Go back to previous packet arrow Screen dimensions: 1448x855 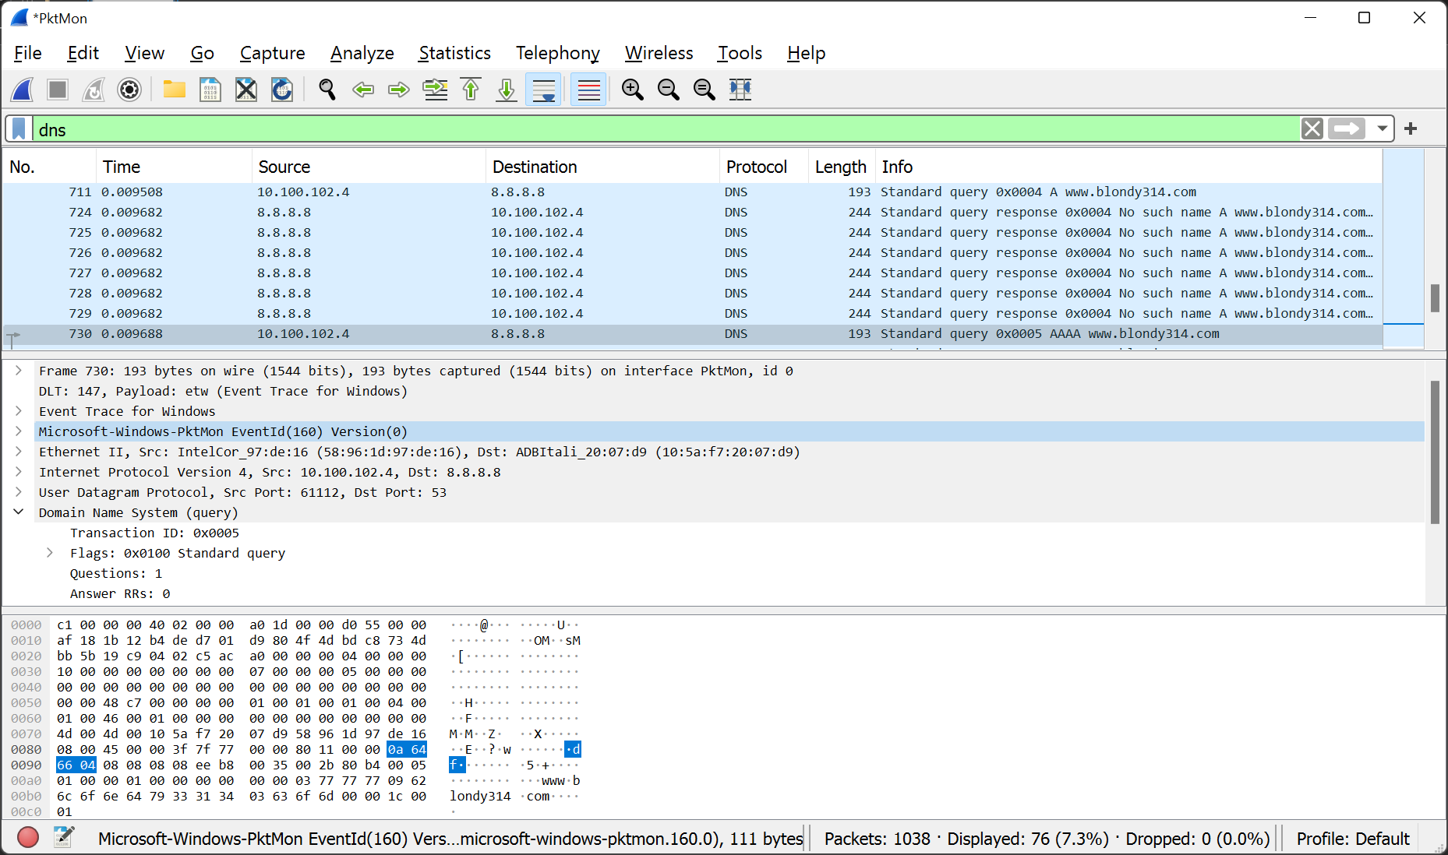(x=363, y=90)
